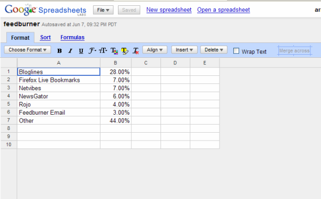
Task: Open the Insert dropdown
Action: (184, 50)
